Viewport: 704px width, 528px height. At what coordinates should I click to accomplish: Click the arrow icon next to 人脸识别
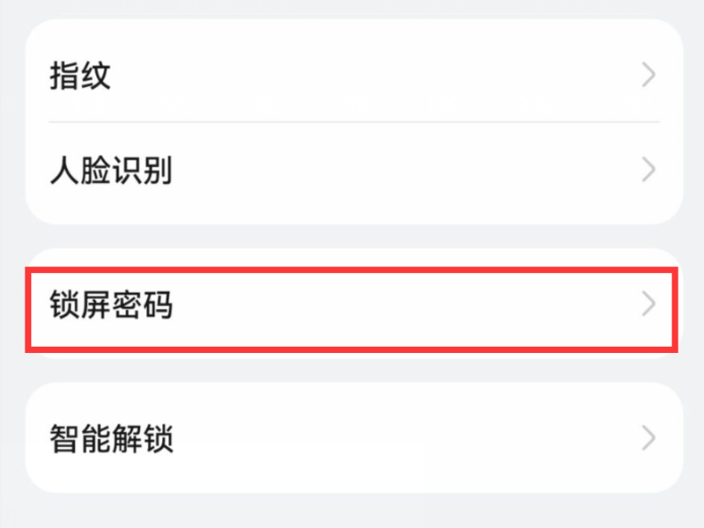(x=649, y=169)
